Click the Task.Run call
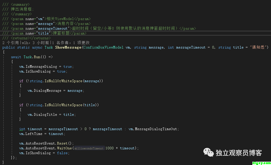The width and height of the screenshot is (271, 165). (x=32, y=57)
